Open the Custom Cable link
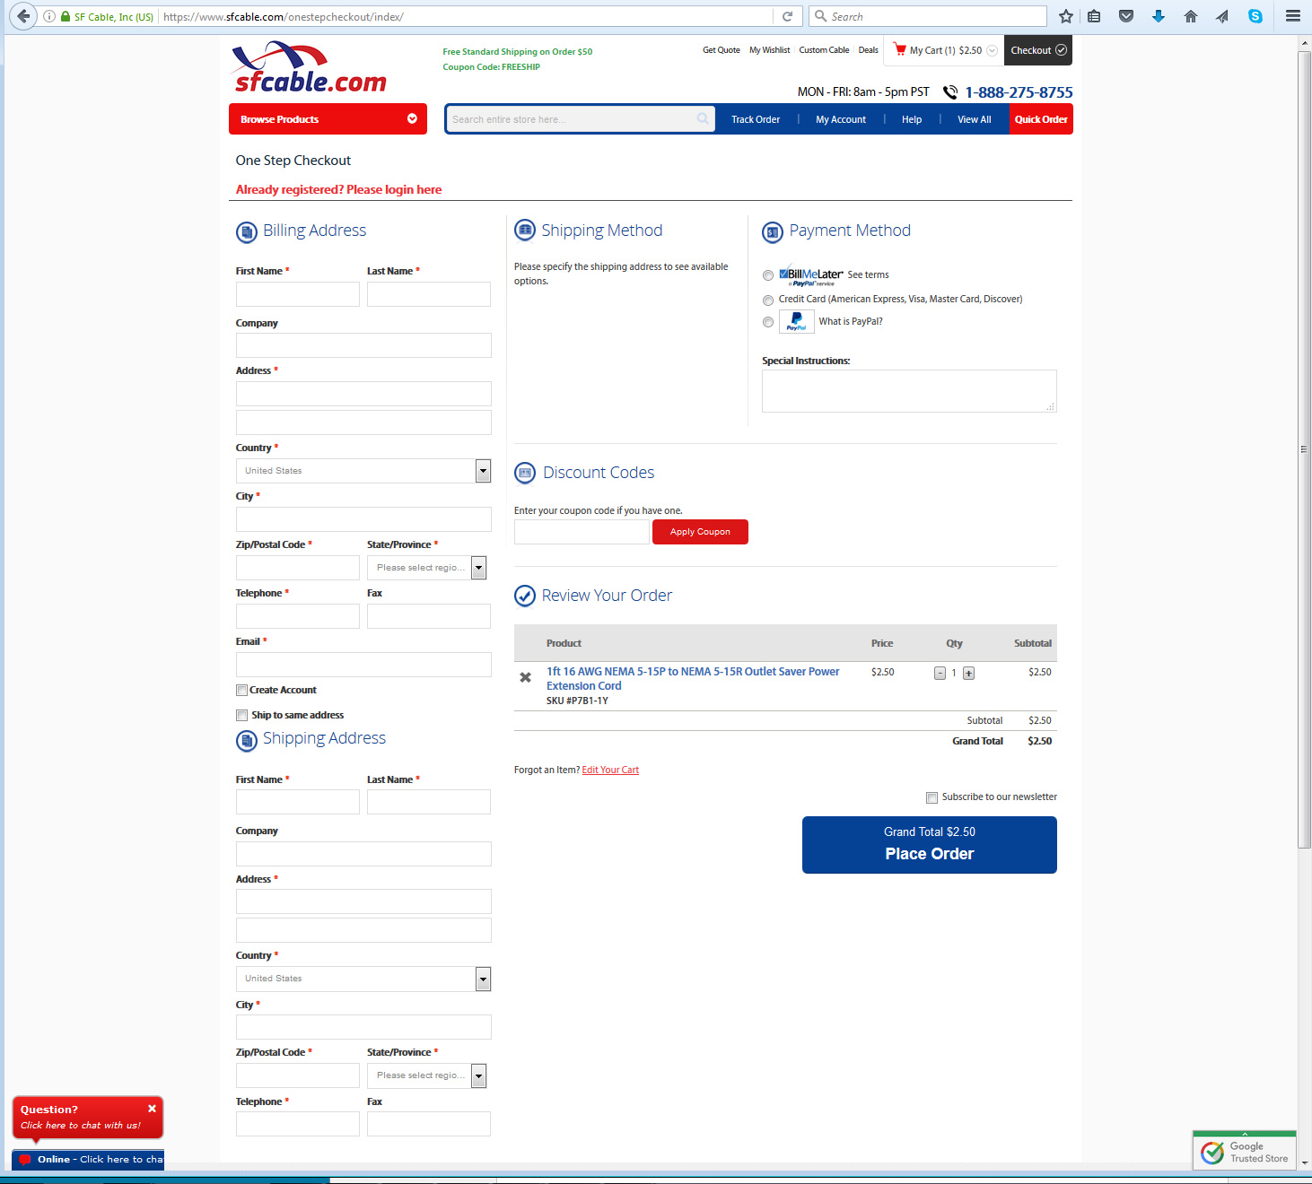 pyautogui.click(x=824, y=50)
